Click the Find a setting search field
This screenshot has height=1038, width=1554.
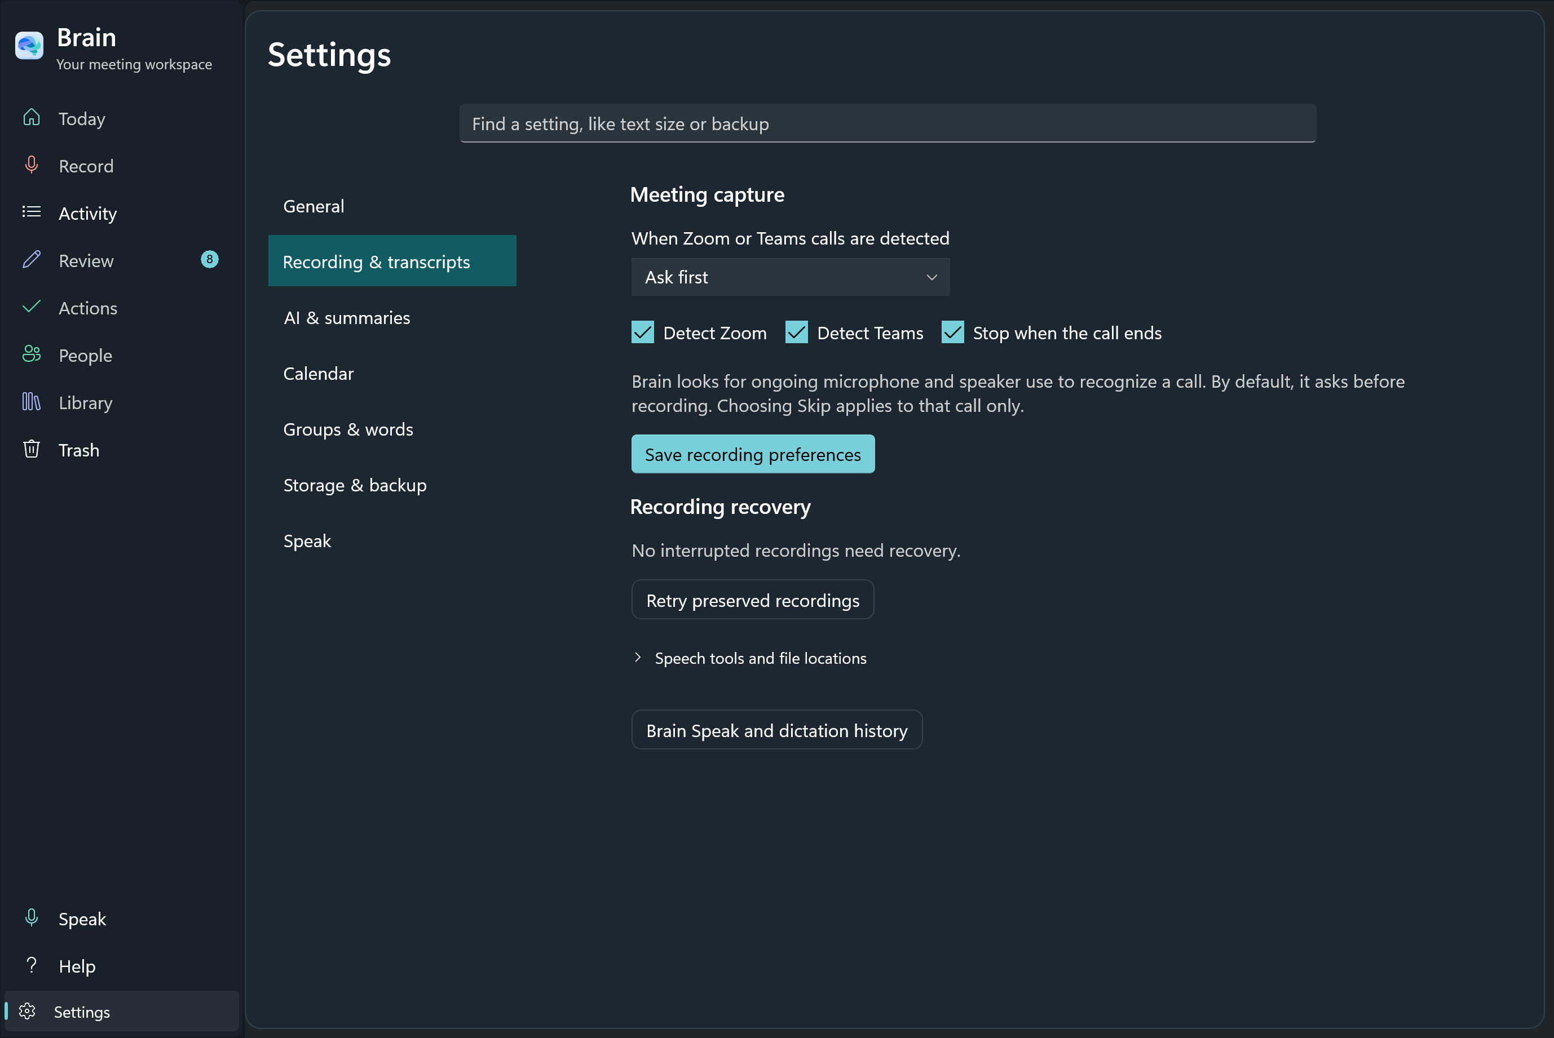click(888, 124)
